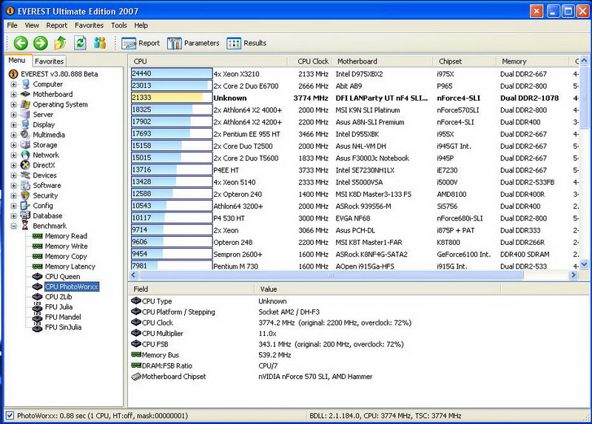592x424 pixels.
Task: Select the Storage tree icon
Action: (26, 144)
